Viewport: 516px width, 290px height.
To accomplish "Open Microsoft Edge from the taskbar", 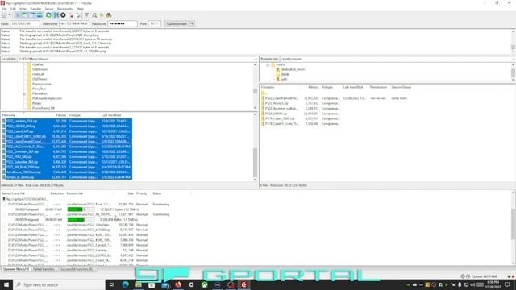I will pyautogui.click(x=126, y=284).
